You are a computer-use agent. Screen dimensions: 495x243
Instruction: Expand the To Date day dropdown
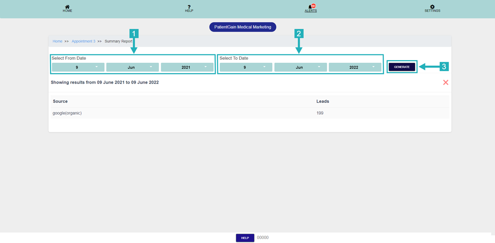(x=246, y=67)
